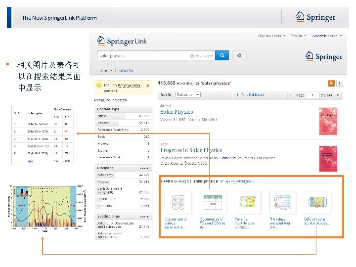Viewport: 356px width, 267px height.
Task: Click the page number input box
Action: point(312,95)
